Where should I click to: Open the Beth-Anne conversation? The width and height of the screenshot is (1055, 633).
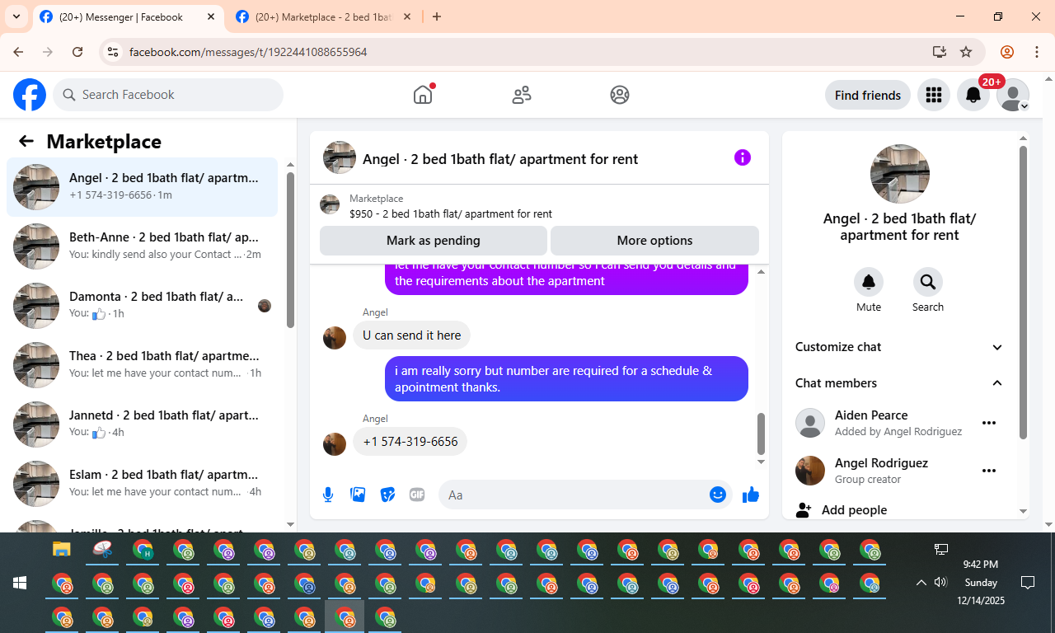point(143,246)
